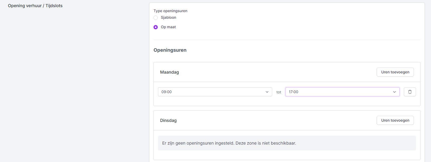Image resolution: width=431 pixels, height=162 pixels.
Task: Click the 17:00 value text in end field
Action: point(293,92)
